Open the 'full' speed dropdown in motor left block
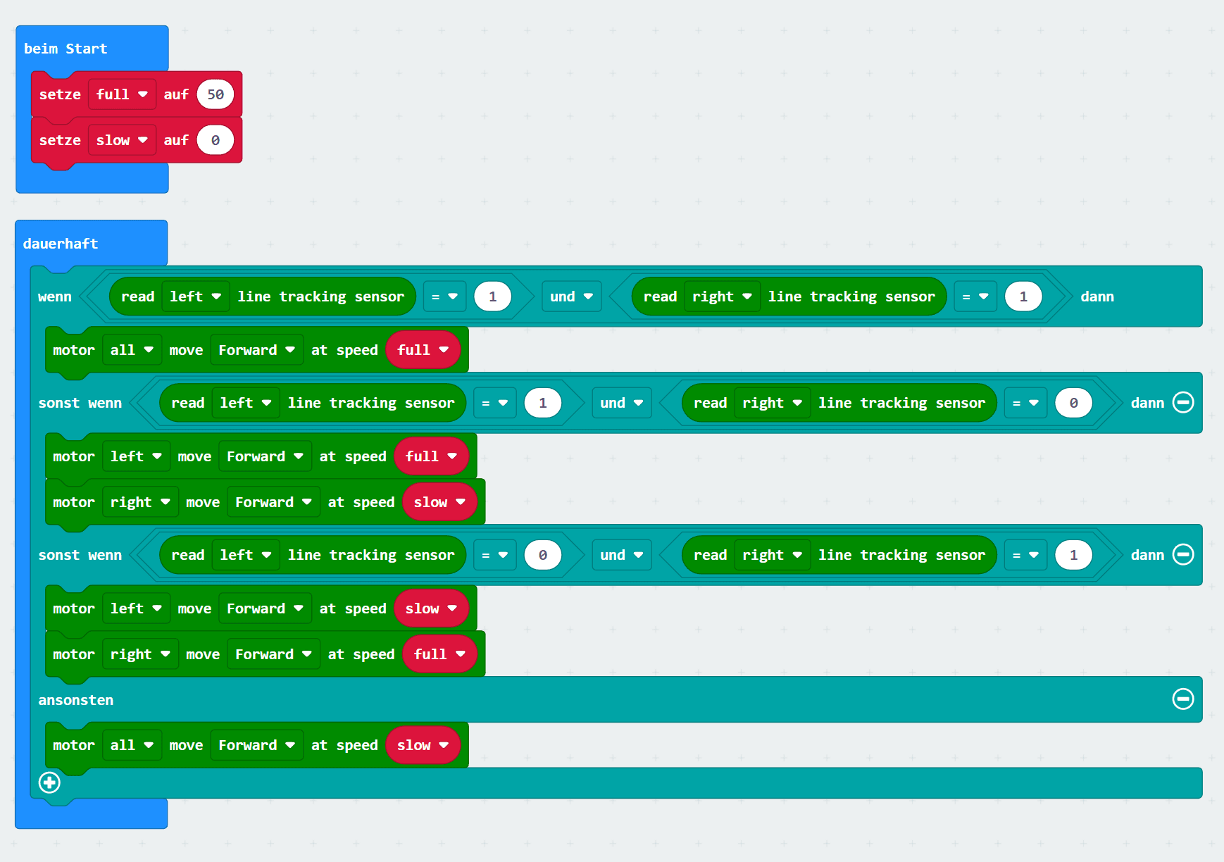Image resolution: width=1224 pixels, height=862 pixels. [430, 456]
